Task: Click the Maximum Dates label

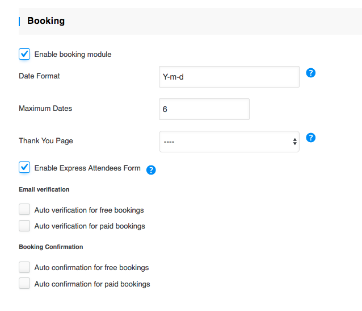Action: pos(45,109)
